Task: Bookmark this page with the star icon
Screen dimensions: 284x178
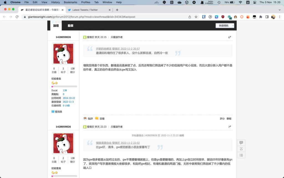Action: pos(196,17)
